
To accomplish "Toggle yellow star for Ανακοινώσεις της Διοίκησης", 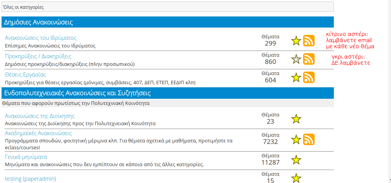I will [x=296, y=119].
